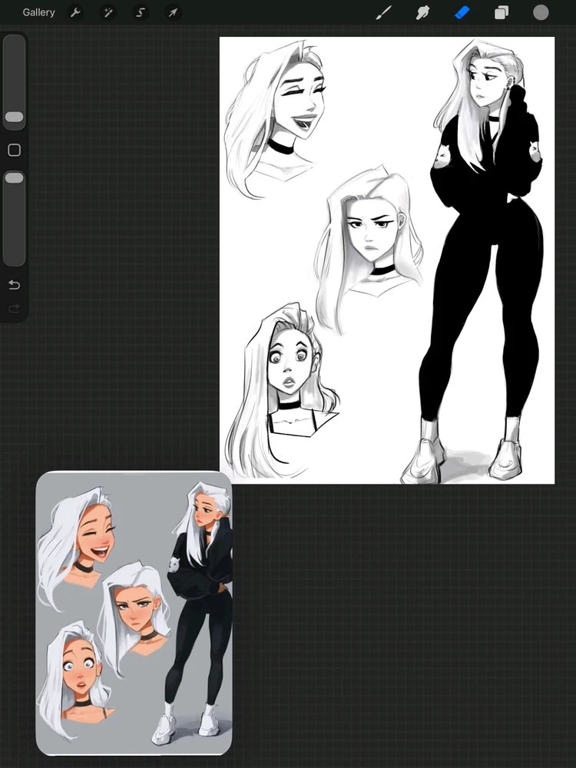576x768 pixels.
Task: Select the Brush tool
Action: pos(383,13)
